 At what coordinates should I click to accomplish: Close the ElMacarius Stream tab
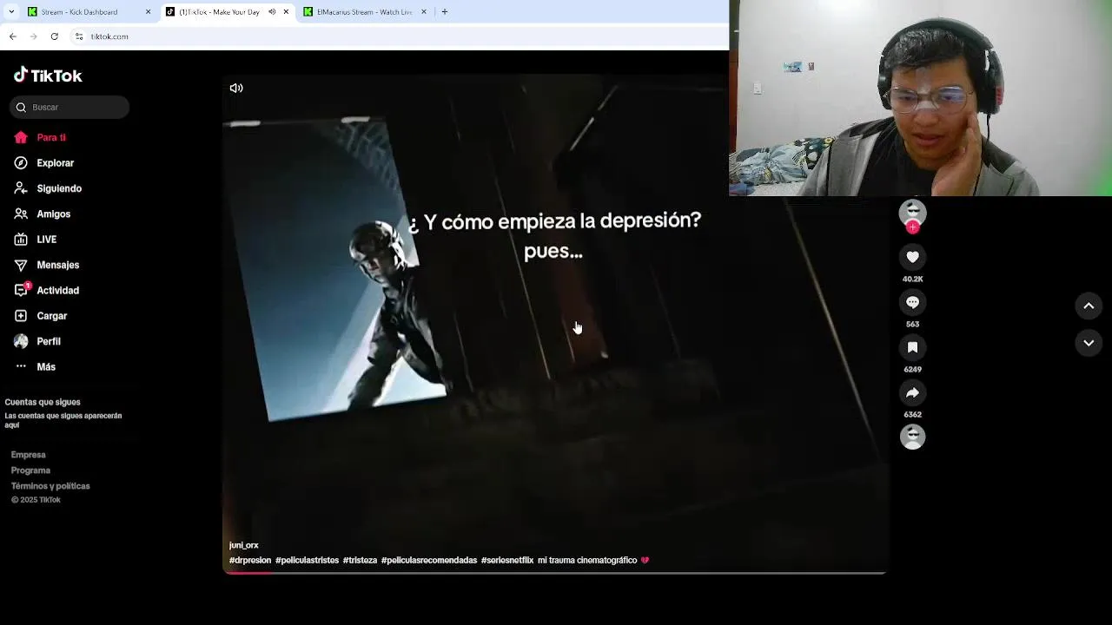[x=424, y=12]
